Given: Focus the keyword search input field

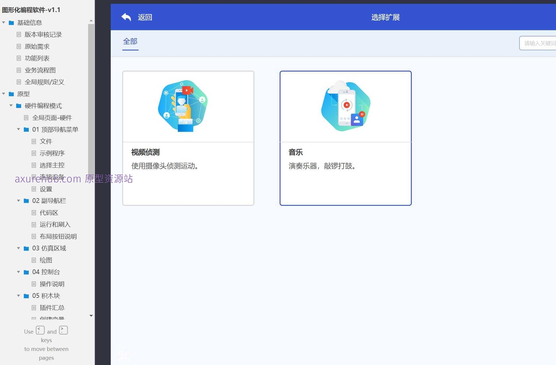Looking at the screenshot, I should point(537,43).
